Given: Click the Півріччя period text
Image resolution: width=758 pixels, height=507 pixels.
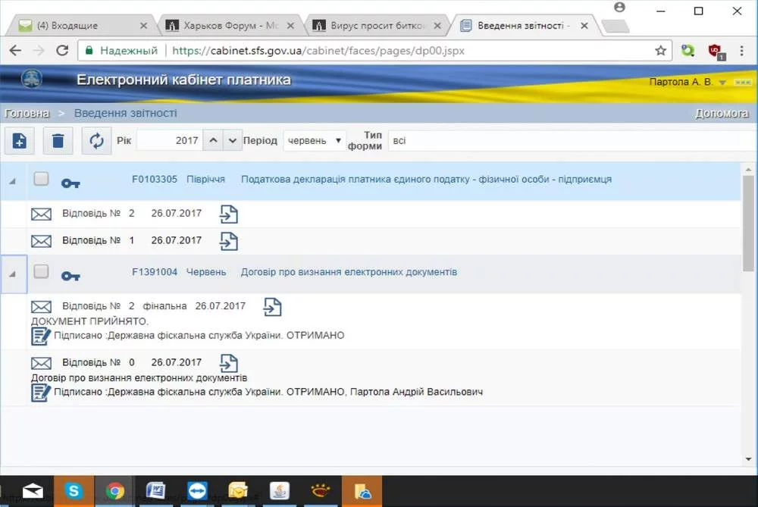Looking at the screenshot, I should point(206,180).
